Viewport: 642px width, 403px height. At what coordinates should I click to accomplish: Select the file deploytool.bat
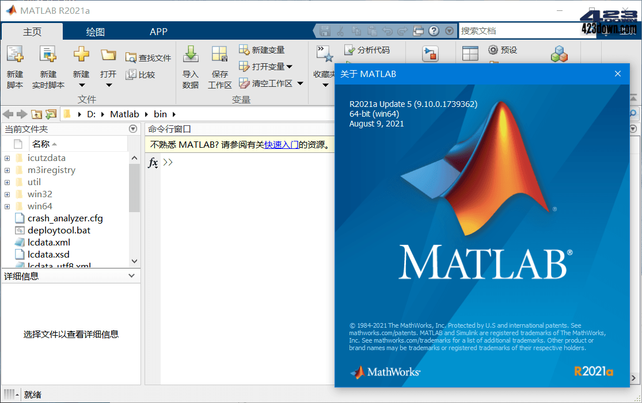pyautogui.click(x=59, y=230)
